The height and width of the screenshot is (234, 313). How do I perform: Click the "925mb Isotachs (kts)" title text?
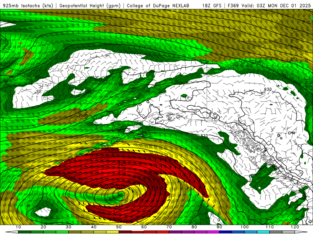tap(28, 5)
